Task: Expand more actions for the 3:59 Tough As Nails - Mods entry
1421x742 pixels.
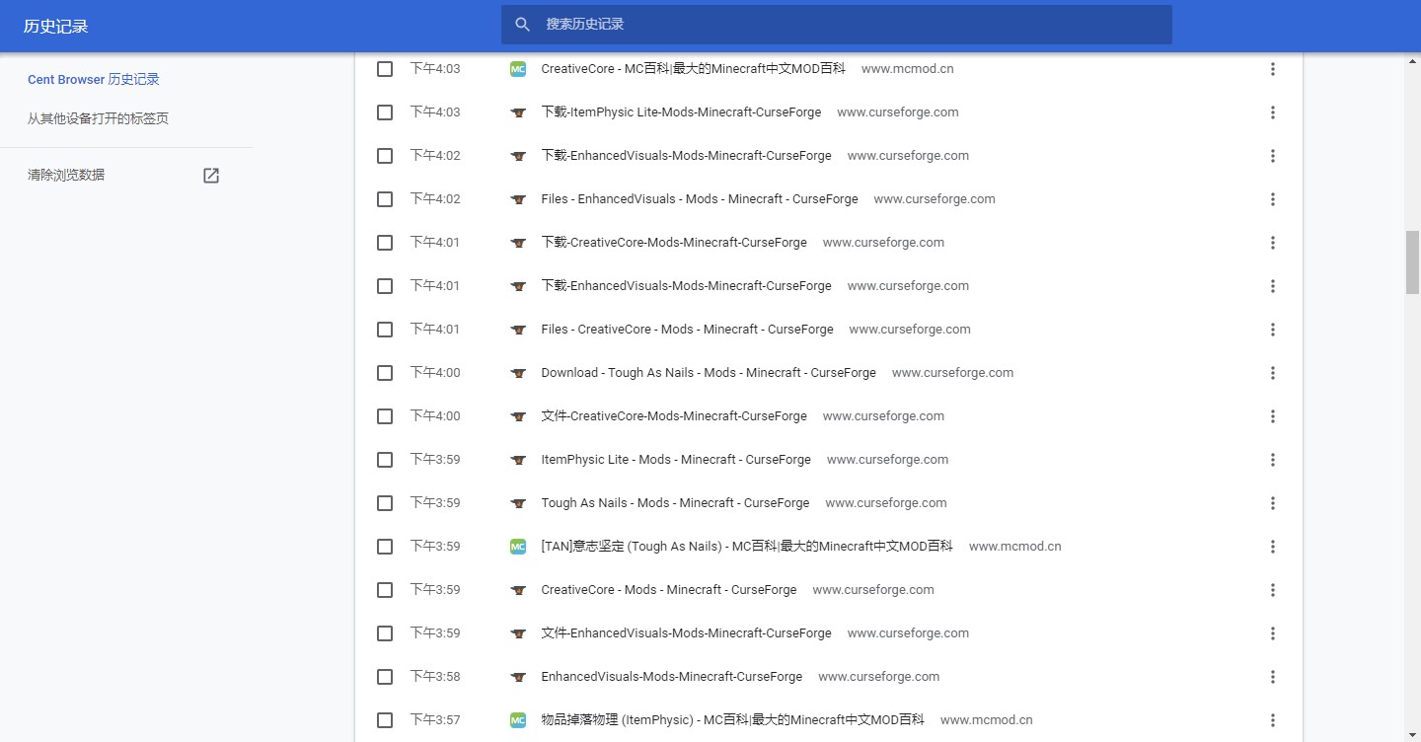Action: pos(1273,503)
